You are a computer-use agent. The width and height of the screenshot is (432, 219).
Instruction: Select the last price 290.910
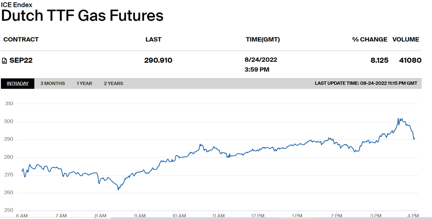pyautogui.click(x=159, y=61)
